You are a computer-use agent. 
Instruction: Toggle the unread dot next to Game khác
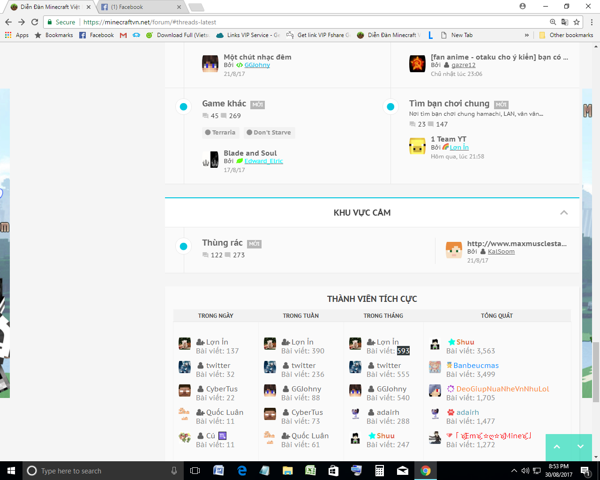(x=183, y=106)
